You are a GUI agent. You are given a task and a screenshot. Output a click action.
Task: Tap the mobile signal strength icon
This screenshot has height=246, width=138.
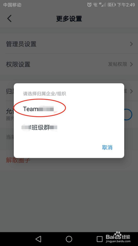(x=102, y=5)
